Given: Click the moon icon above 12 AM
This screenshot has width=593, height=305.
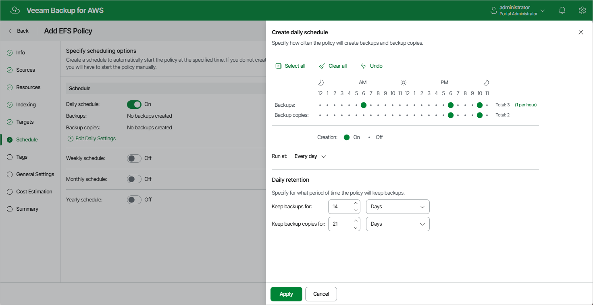Looking at the screenshot, I should (321, 83).
